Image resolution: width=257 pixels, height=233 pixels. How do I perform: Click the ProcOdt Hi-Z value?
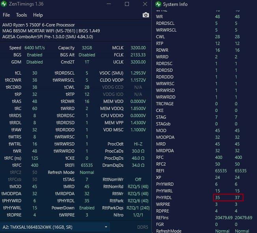tap(138, 144)
